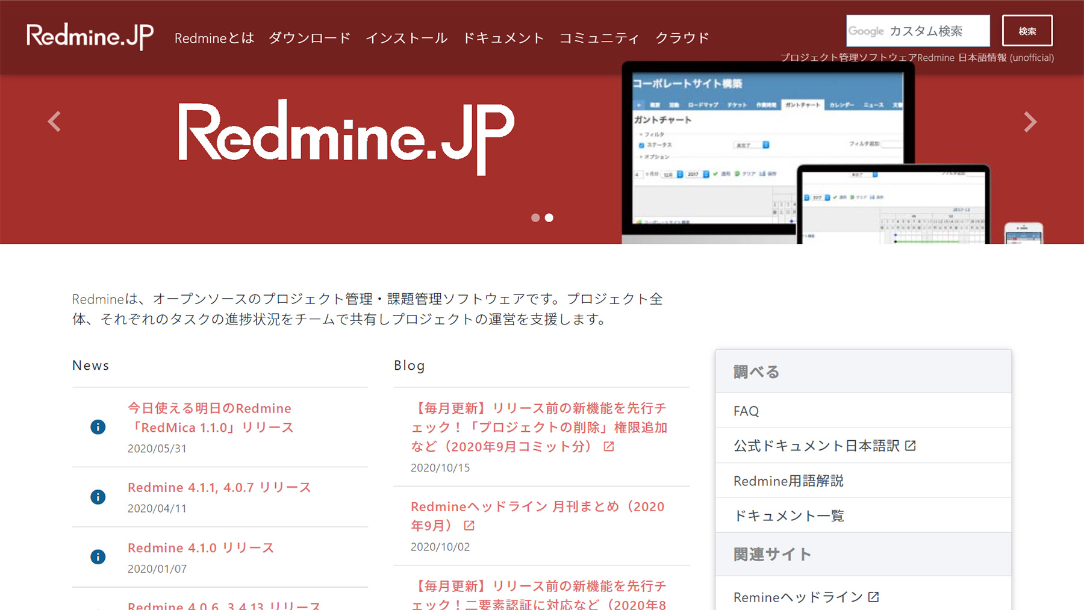Screen dimensions: 1084x610
Task: Click external link icon after 2020年9月コミット分
Action: [609, 446]
